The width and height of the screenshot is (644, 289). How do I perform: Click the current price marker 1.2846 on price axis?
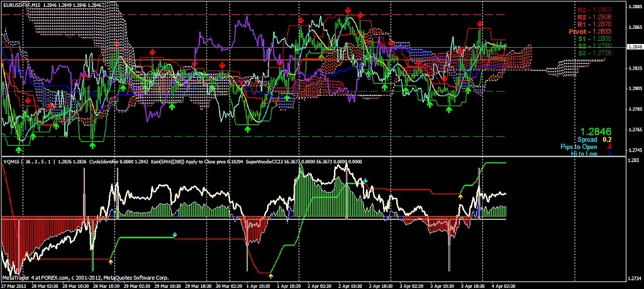635,47
